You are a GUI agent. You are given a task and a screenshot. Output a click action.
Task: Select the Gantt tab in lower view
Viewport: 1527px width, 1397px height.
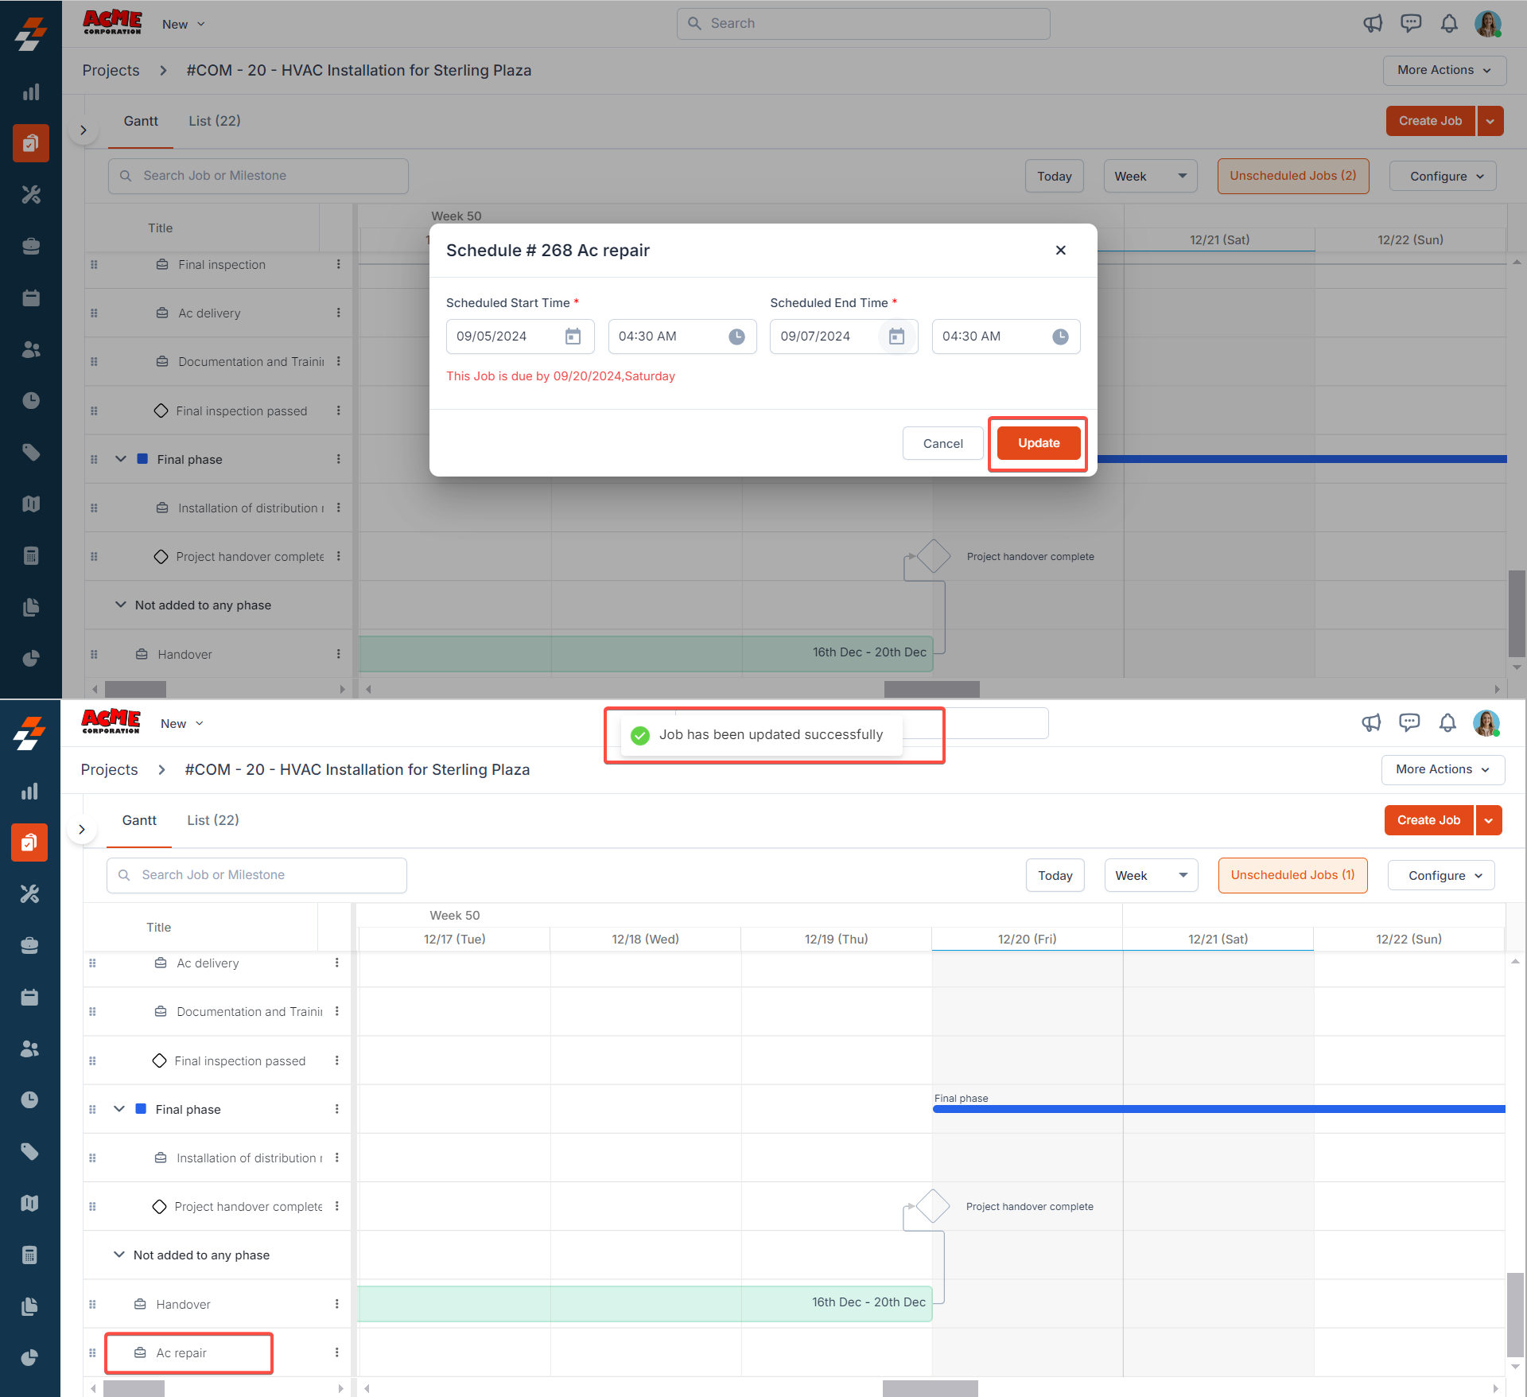(x=139, y=820)
